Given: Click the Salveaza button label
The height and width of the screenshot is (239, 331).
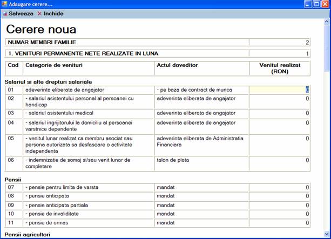Looking at the screenshot, I should tap(21, 13).
